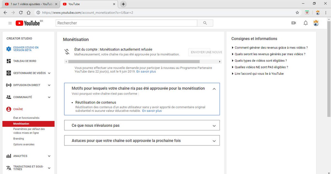Select Monétisation in the sidebar
This screenshot has width=331, height=174.
(x=28, y=124)
